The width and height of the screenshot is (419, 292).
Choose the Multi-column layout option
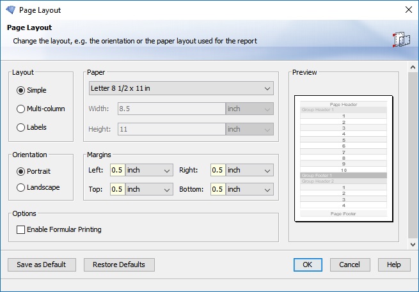tap(21, 109)
